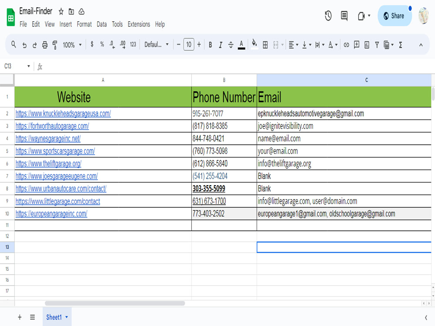Check the cloud document status icon

point(81,11)
